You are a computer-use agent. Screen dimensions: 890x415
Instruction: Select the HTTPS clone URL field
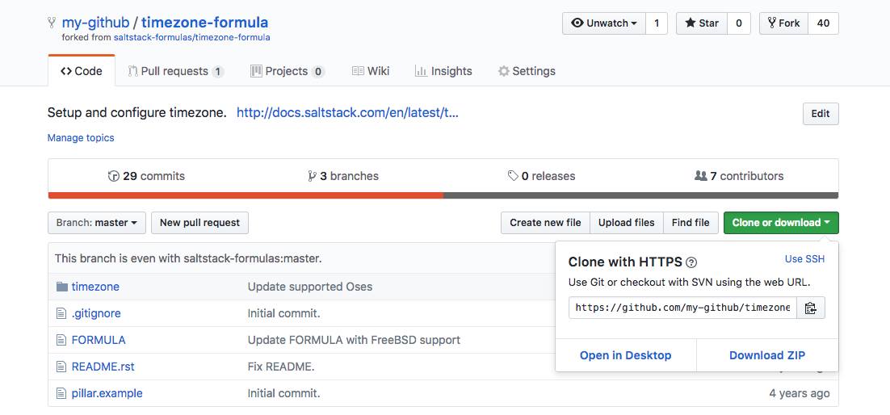click(682, 308)
